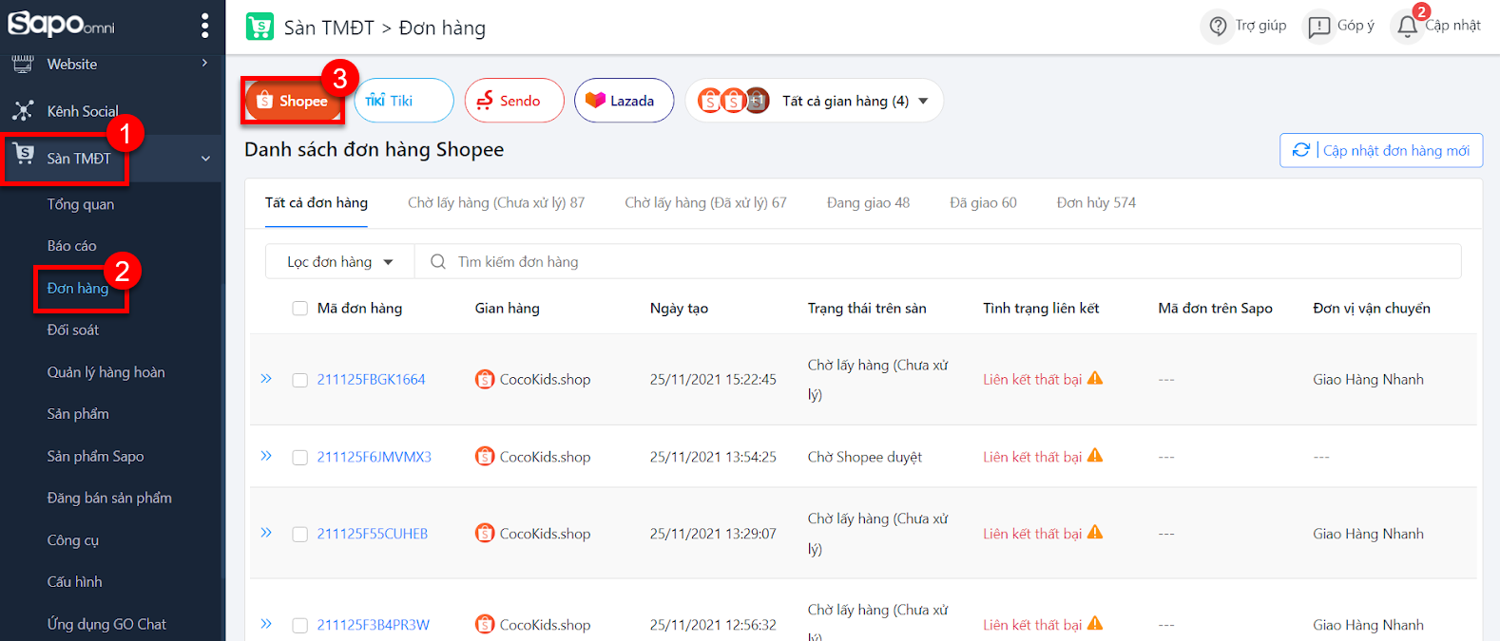This screenshot has width=1500, height=641.
Task: Select the Lazada marketplace button
Action: [624, 100]
